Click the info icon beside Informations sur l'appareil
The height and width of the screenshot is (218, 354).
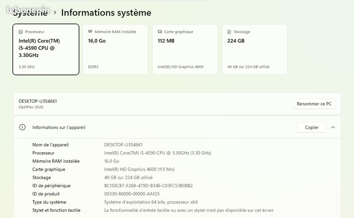22,127
